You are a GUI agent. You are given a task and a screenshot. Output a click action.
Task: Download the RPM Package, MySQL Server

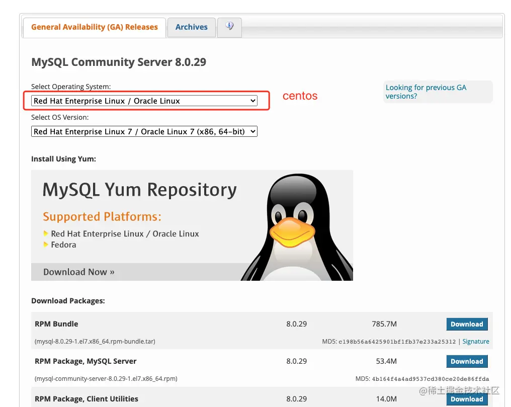click(467, 361)
